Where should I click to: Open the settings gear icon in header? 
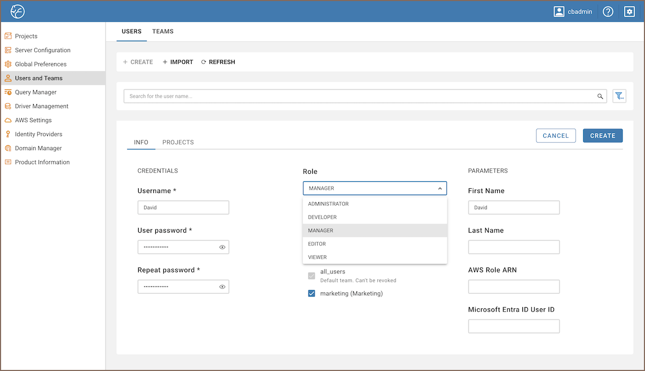pos(629,11)
